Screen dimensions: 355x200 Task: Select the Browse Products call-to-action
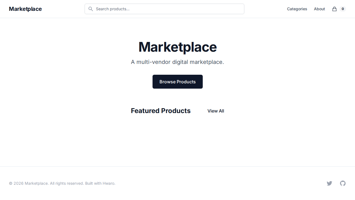point(177,82)
